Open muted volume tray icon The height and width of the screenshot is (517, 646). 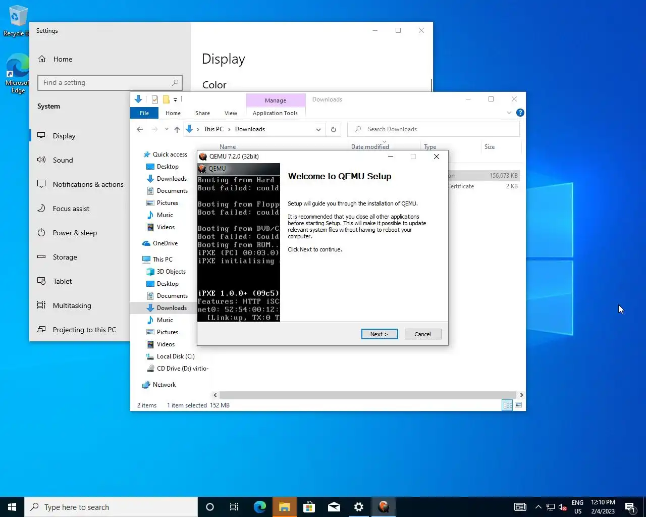pyautogui.click(x=563, y=507)
